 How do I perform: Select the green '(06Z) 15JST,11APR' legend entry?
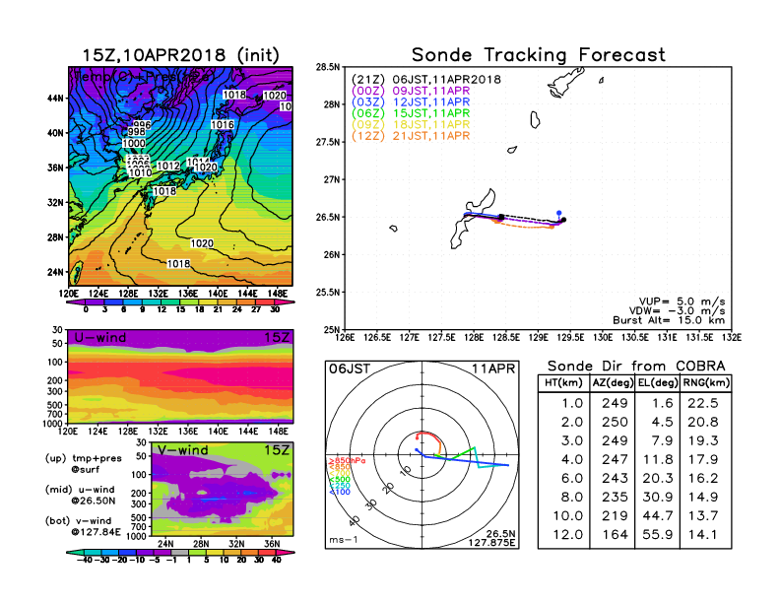pyautogui.click(x=411, y=113)
